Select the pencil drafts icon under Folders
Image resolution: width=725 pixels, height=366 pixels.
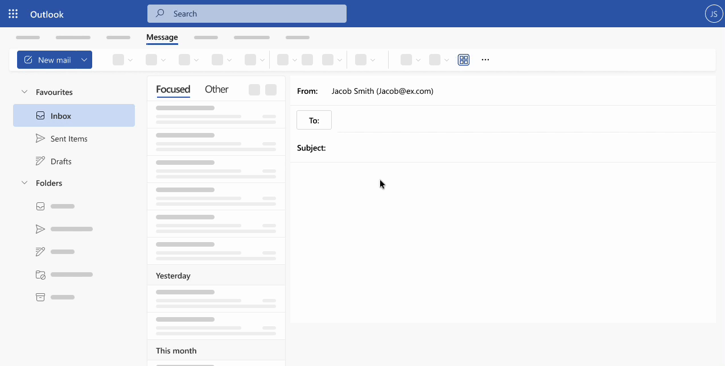click(40, 252)
